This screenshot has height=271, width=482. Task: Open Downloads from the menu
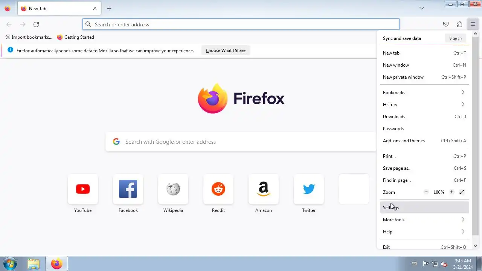tap(424, 117)
